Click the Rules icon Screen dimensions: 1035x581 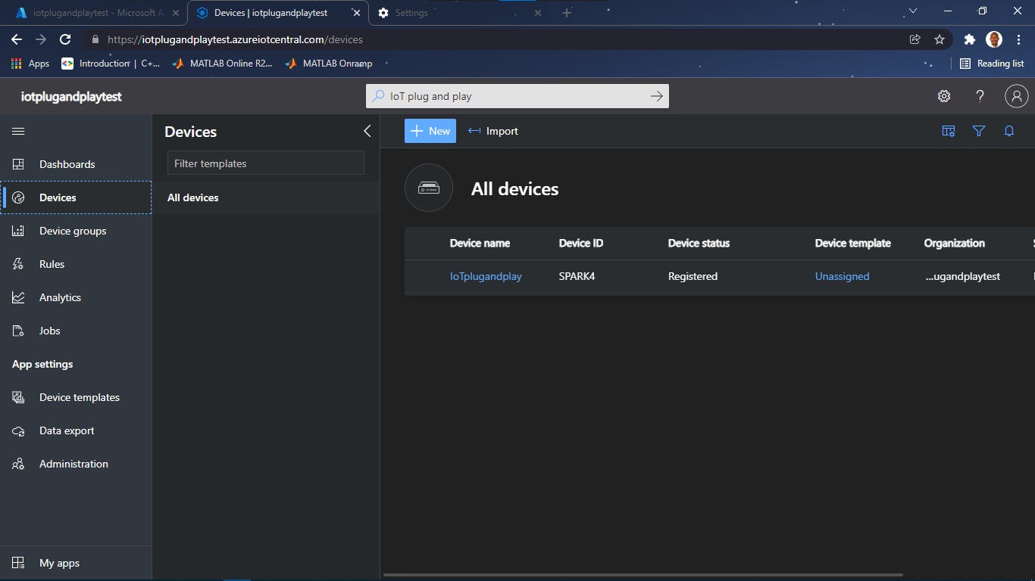pyautogui.click(x=18, y=264)
